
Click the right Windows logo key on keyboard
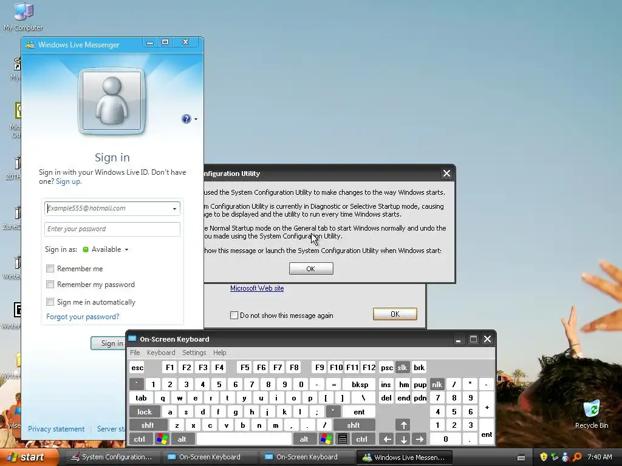click(x=326, y=439)
